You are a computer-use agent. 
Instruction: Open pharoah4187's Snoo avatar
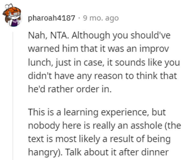12,15
